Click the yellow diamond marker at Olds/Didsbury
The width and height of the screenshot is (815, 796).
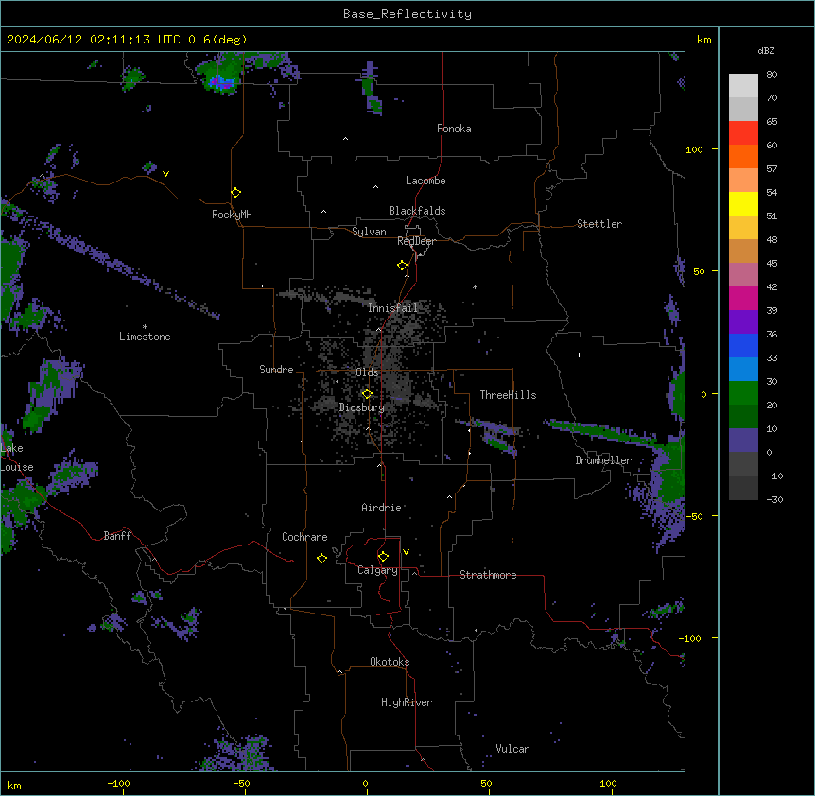pos(368,394)
